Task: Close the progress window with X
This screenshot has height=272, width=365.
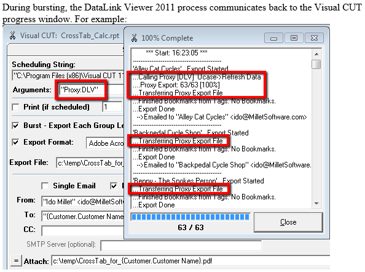Action: pyautogui.click(x=314, y=38)
